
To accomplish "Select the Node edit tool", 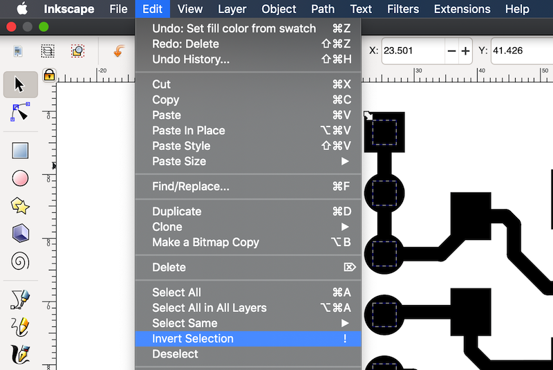I will (20, 112).
